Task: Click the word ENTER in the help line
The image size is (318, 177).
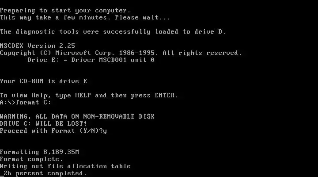Action: pos(164,95)
